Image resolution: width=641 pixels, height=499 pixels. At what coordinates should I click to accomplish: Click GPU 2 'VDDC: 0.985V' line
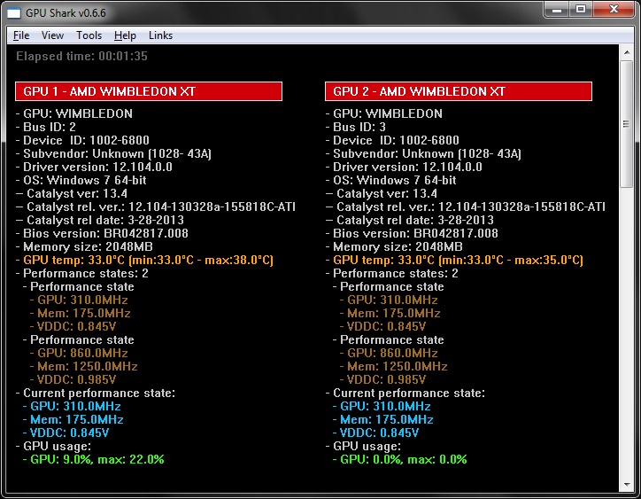click(x=382, y=380)
